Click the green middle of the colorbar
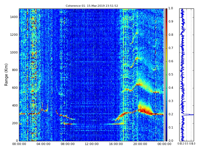 pos(166,75)
